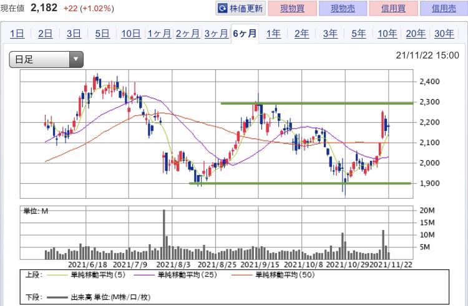Viewport: 468px width, 306px height.
Task: Switch chart period to 2年
Action: (x=302, y=34)
